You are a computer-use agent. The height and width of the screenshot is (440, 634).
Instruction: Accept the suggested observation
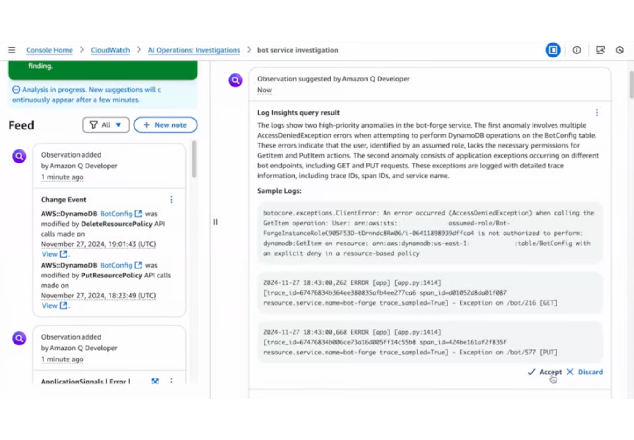[x=545, y=372]
